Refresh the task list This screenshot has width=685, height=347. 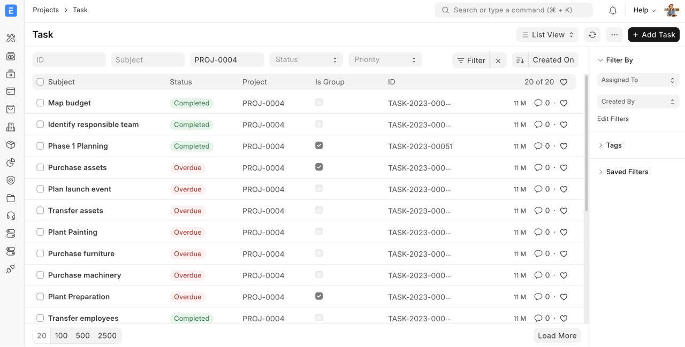tap(592, 35)
